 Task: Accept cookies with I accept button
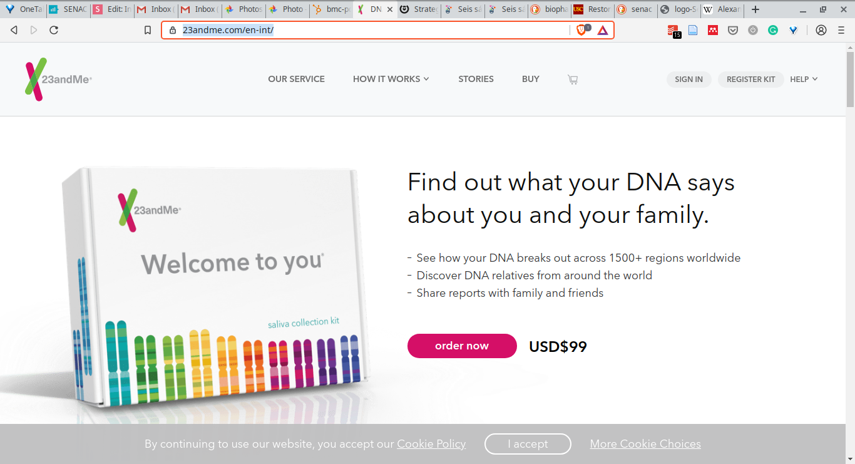(528, 444)
